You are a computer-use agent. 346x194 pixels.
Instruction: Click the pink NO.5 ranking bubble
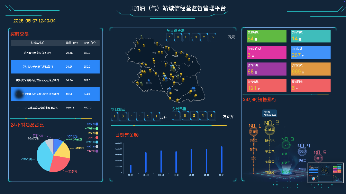tap(318, 158)
